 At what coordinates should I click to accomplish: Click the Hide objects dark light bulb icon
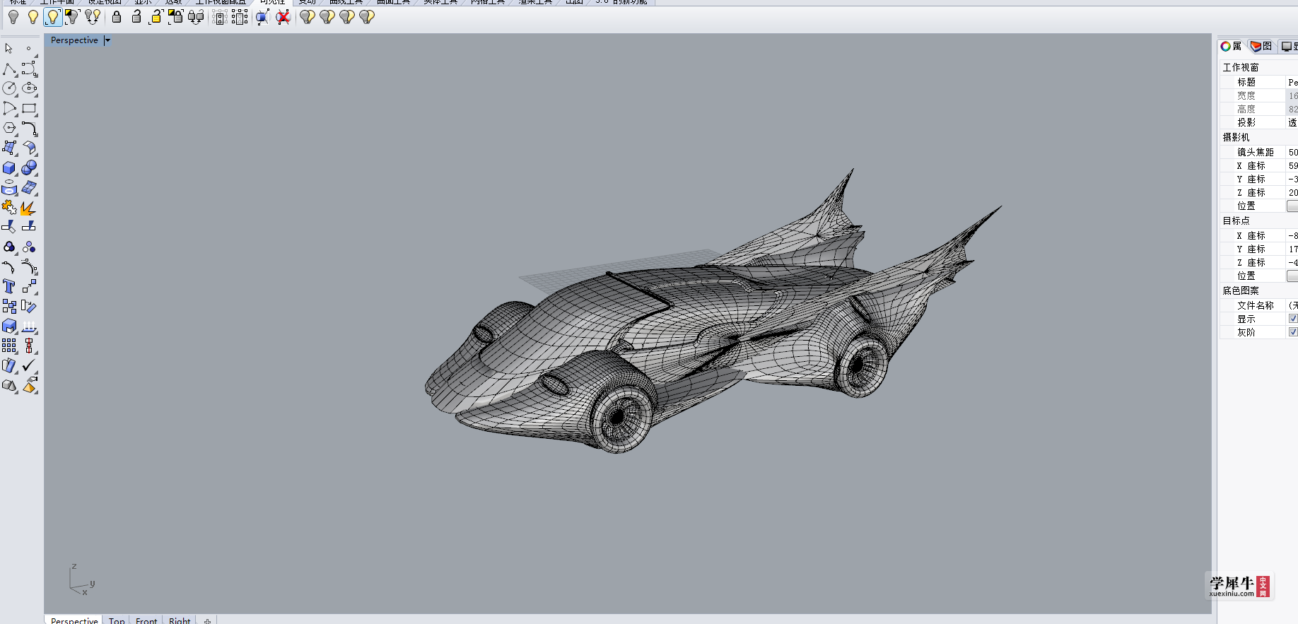click(x=13, y=17)
